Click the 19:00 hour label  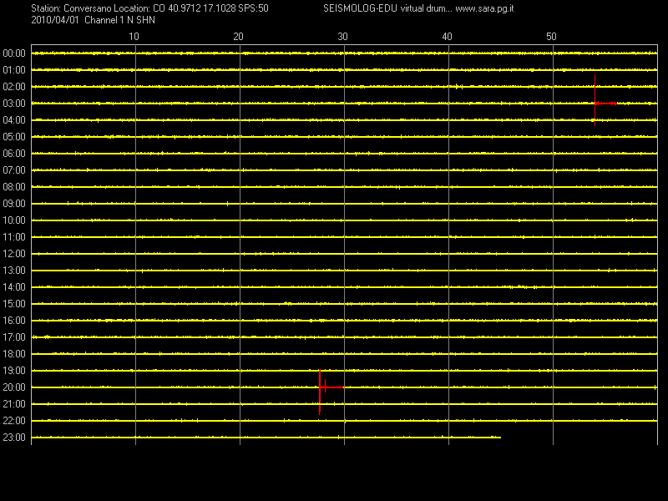pyautogui.click(x=14, y=370)
